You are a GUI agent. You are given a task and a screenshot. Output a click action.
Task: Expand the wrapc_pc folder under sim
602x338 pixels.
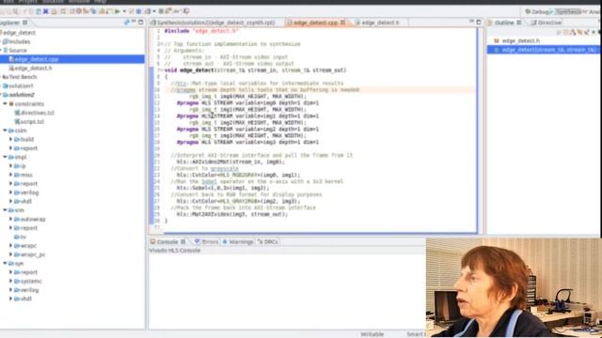[10, 254]
